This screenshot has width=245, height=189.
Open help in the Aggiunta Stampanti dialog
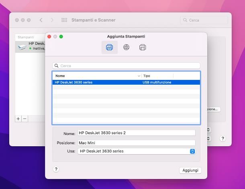pos(56,169)
